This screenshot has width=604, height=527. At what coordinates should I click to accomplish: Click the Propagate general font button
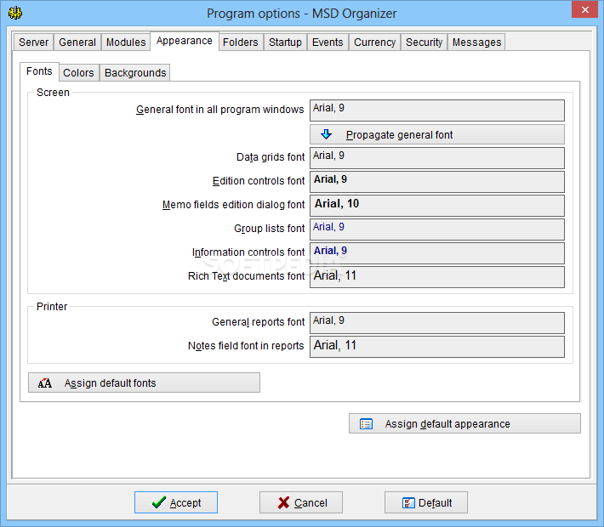tap(437, 134)
